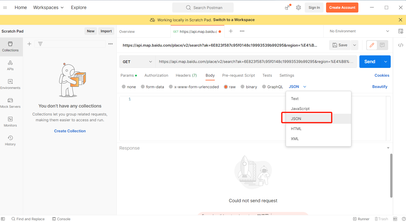The image size is (406, 222).
Task: Open the No Environment selector
Action: pos(359,31)
